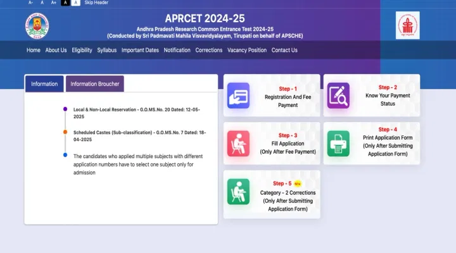Image resolution: width=456 pixels, height=253 pixels.
Task: Open the Vacancy Position menu
Action: (x=247, y=50)
